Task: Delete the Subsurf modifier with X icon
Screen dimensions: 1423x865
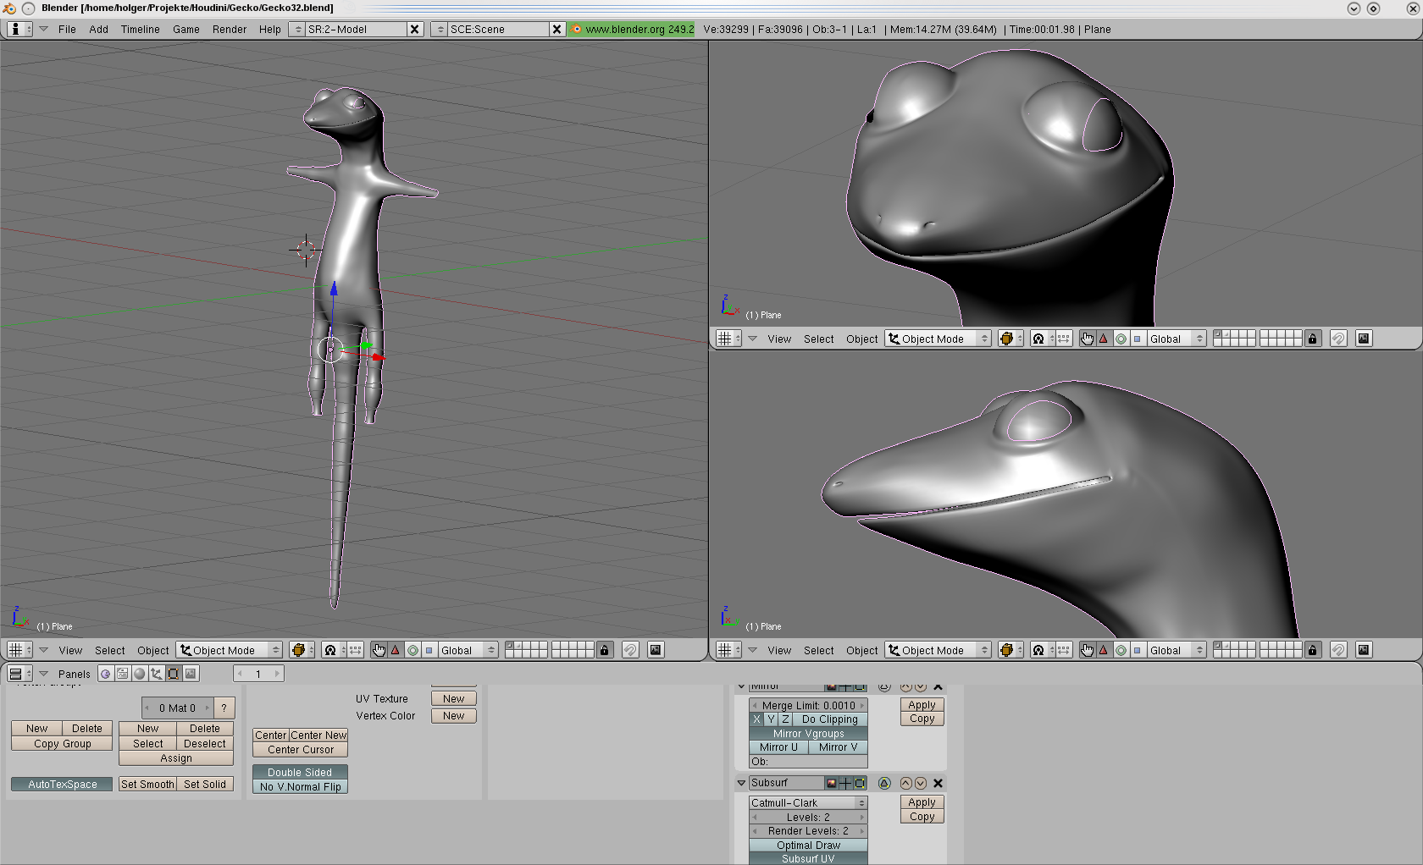Action: 938,783
